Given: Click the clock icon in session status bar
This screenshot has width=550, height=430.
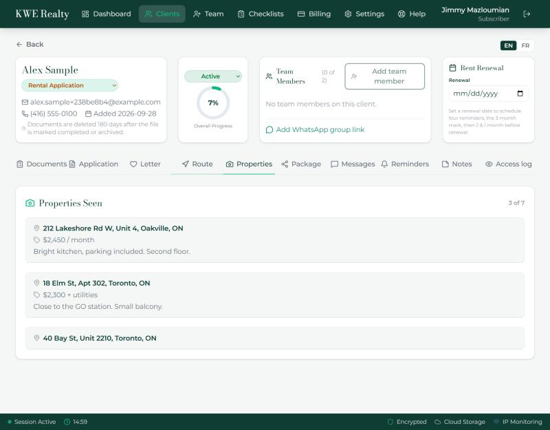Looking at the screenshot, I should [x=67, y=422].
